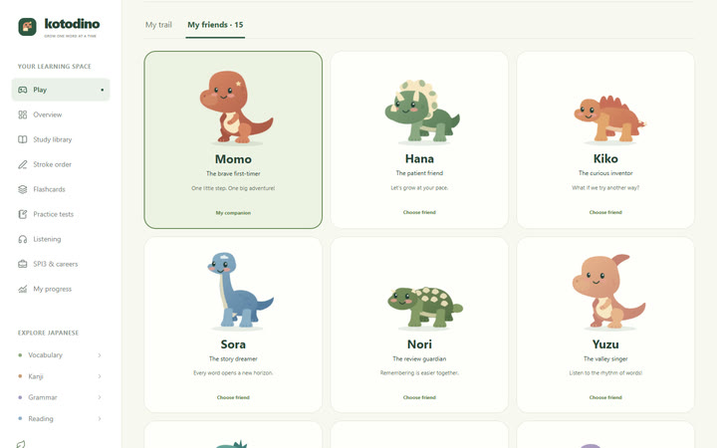
Task: Choose friend Nori
Action: pyautogui.click(x=419, y=397)
